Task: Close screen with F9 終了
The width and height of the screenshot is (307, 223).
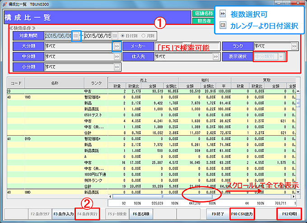Action: click(x=218, y=214)
